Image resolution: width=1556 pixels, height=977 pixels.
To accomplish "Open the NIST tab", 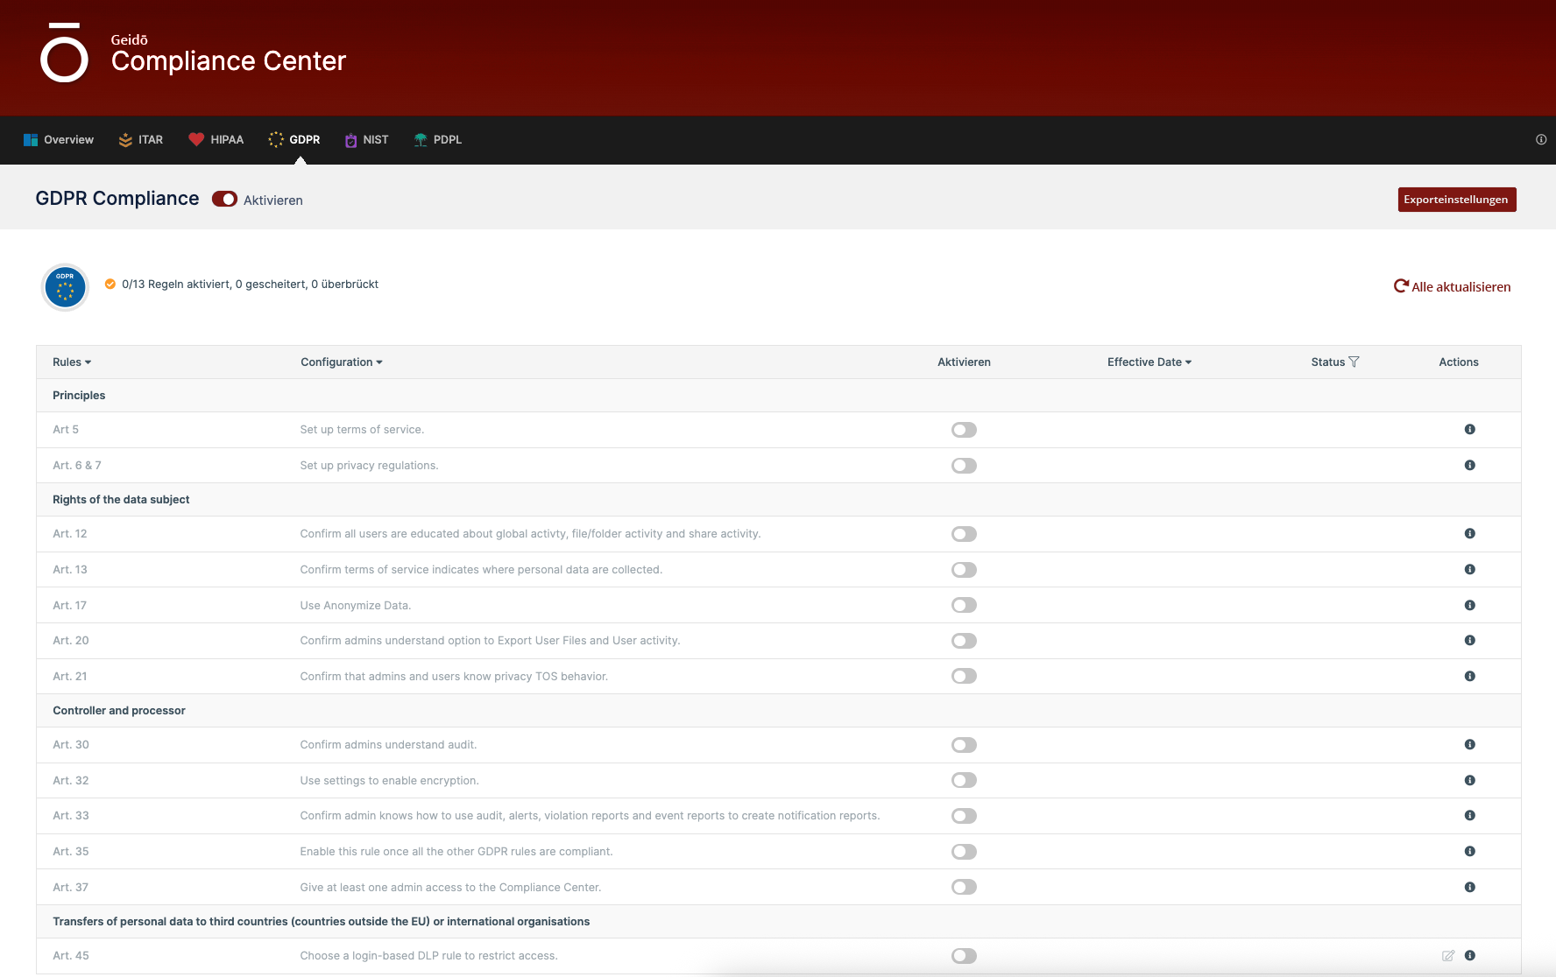I will point(366,140).
